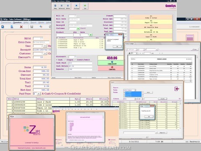201x151 pixels.
Task: Click the red X delete icon in Billings toolbar
Action: click(21, 26)
